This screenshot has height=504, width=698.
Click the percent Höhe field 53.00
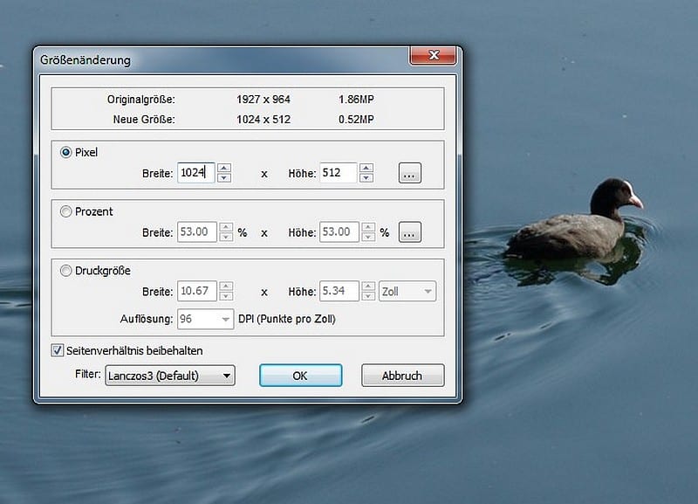[339, 232]
